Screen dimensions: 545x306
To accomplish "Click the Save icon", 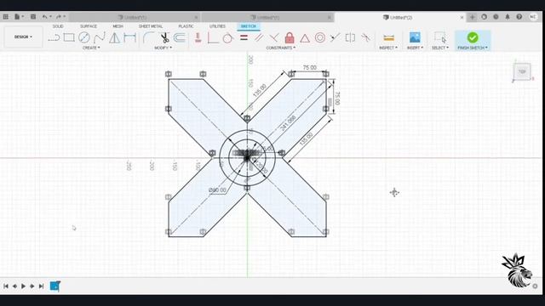I will [x=33, y=17].
